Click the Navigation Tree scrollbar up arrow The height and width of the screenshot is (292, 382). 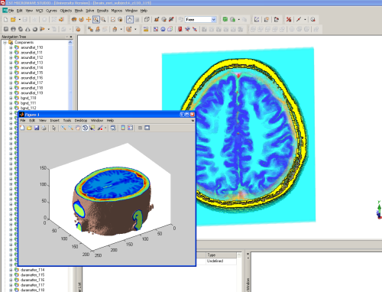[70, 43]
